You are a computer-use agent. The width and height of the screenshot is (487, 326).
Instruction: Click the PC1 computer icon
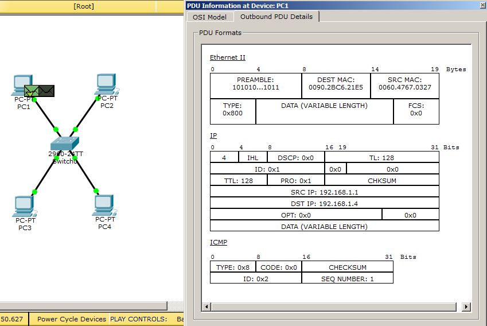click(22, 85)
